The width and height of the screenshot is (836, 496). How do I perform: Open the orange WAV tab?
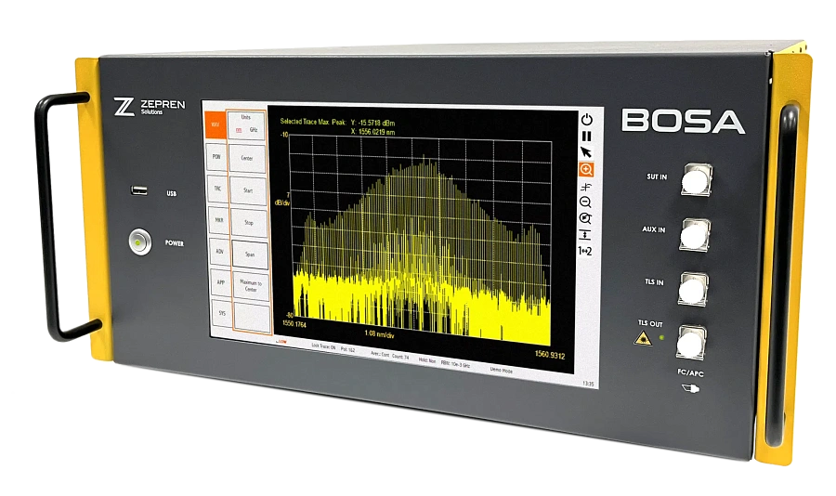tap(215, 124)
